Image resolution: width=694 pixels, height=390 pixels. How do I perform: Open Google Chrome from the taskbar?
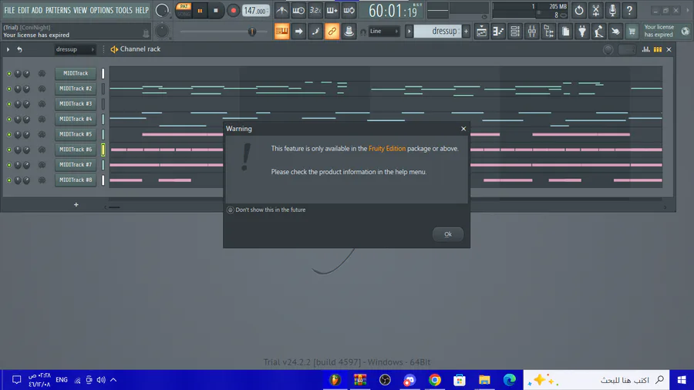pos(435,380)
